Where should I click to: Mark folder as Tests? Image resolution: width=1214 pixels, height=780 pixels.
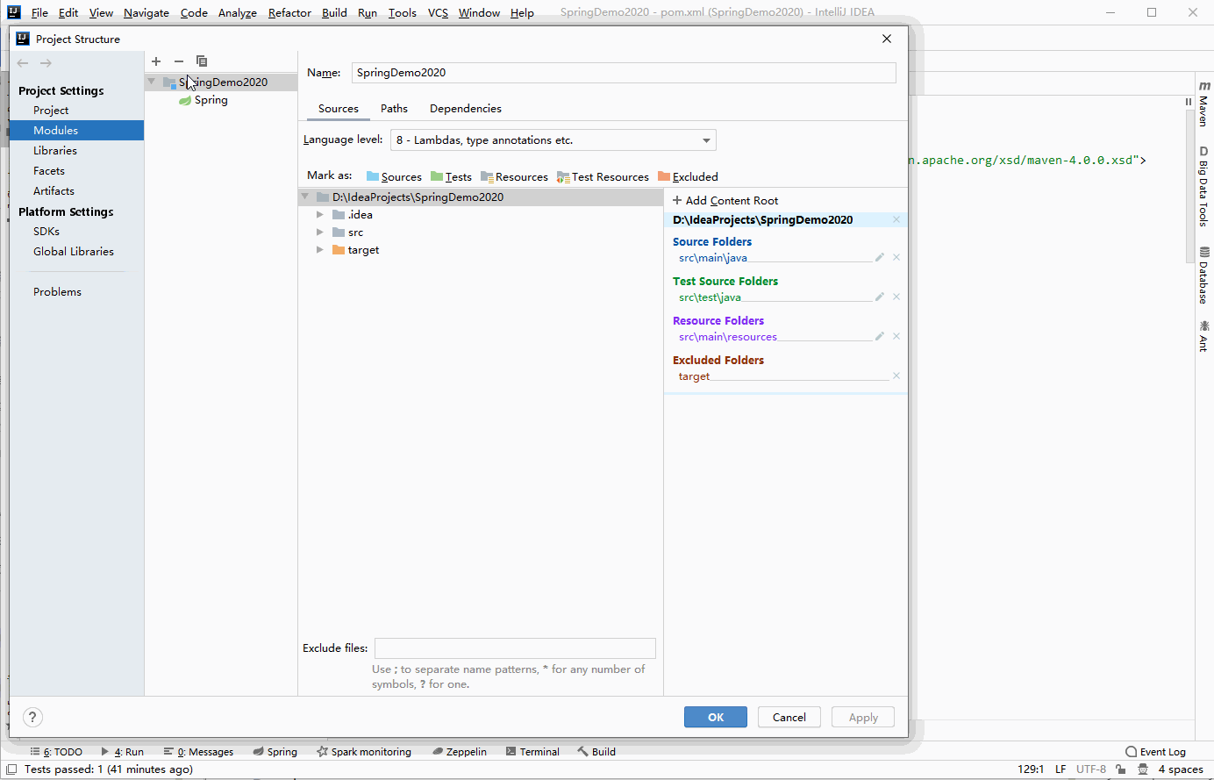click(451, 176)
